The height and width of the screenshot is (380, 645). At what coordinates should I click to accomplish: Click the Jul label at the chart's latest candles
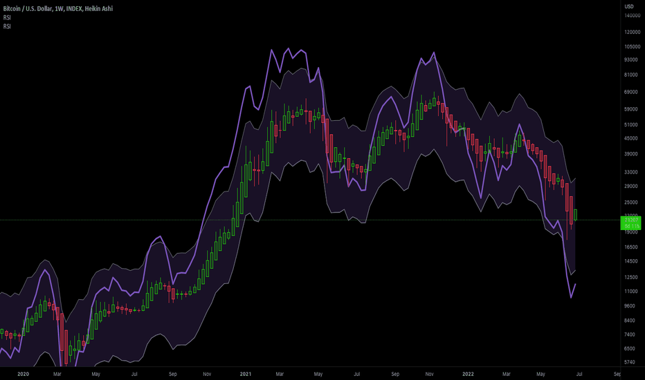[579, 374]
